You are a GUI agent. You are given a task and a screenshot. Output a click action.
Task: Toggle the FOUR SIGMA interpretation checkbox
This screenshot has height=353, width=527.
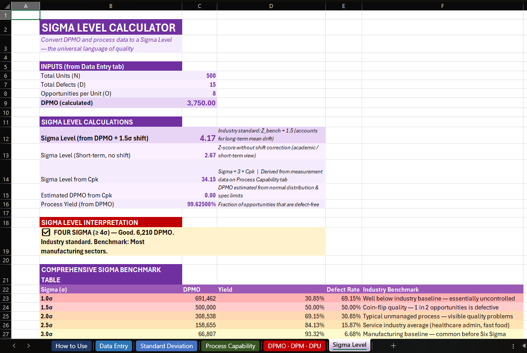pyautogui.click(x=46, y=232)
